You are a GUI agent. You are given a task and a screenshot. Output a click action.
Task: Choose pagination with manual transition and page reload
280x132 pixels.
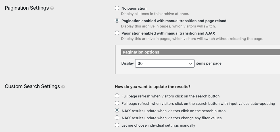click(x=117, y=20)
